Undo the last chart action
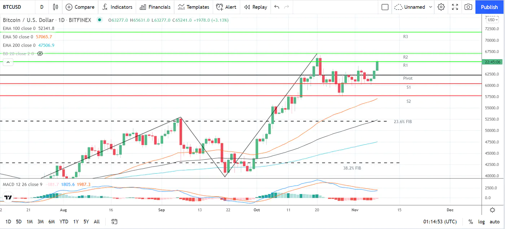The width and height of the screenshot is (505, 229). point(277,7)
